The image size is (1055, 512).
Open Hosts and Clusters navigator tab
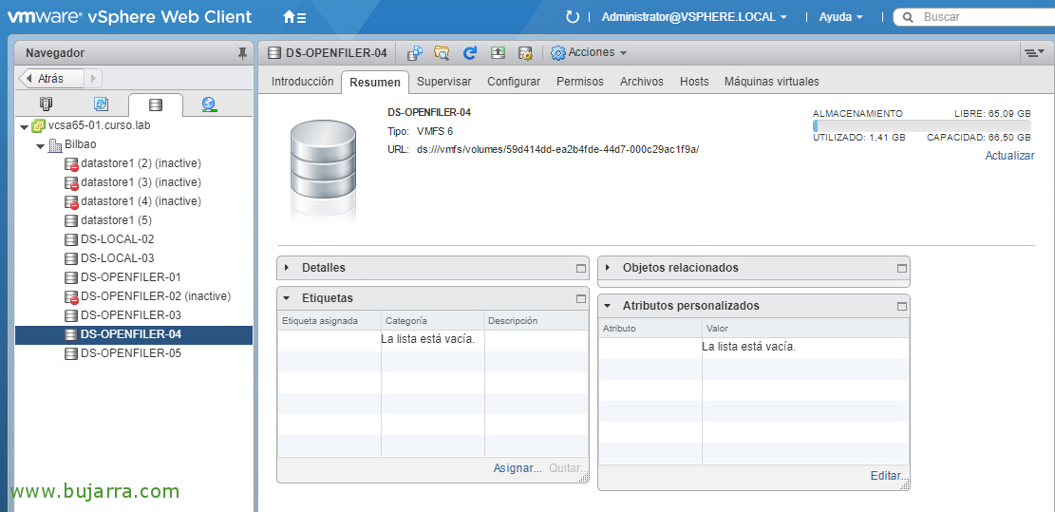pos(47,104)
